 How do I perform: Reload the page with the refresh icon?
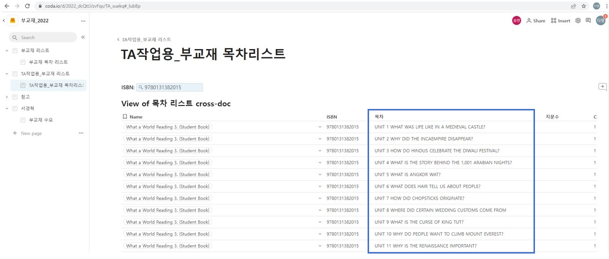pyautogui.click(x=27, y=6)
